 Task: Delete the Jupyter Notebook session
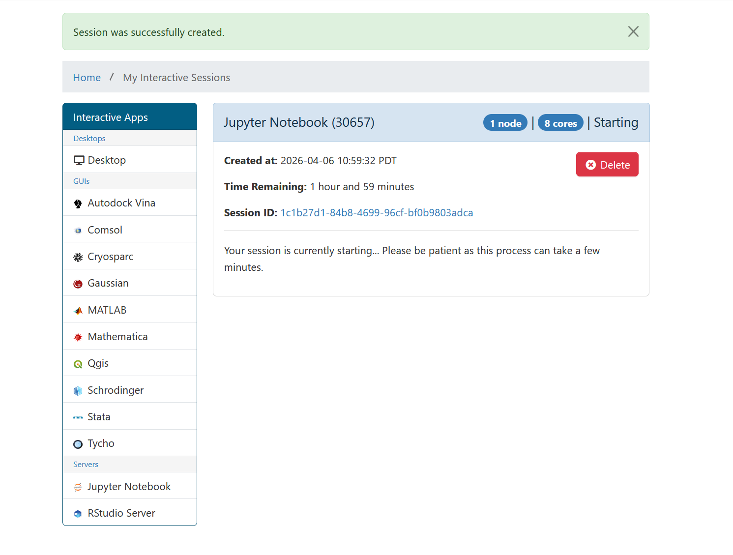tap(607, 165)
